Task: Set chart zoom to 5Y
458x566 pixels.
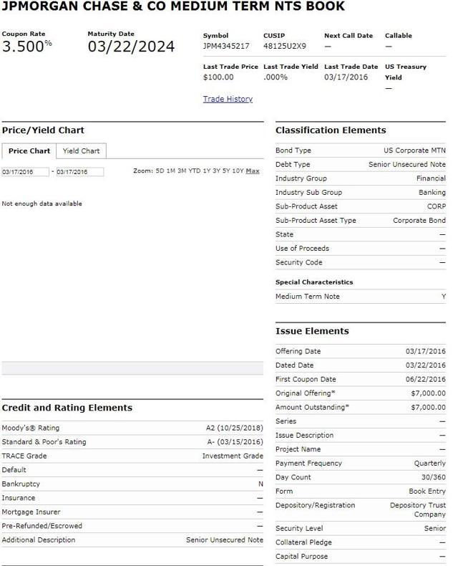Action: pos(226,171)
